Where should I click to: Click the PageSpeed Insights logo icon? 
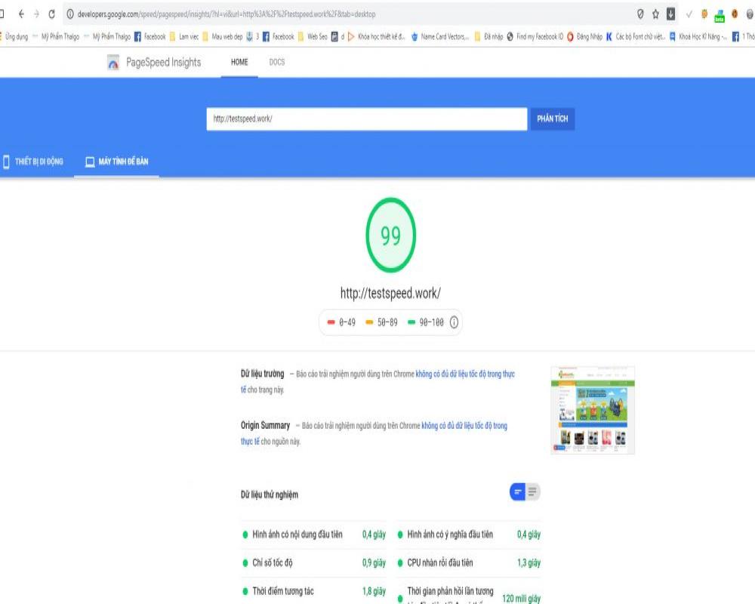[x=113, y=63]
